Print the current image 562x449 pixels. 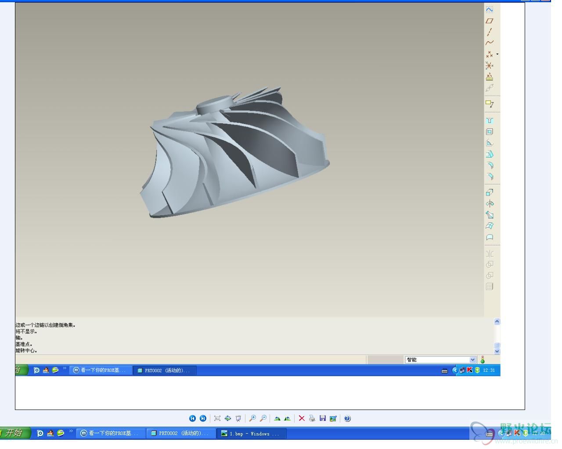tap(312, 418)
